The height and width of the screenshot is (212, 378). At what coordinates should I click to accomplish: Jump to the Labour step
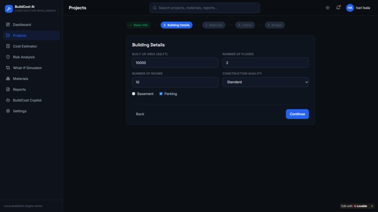pos(245,25)
